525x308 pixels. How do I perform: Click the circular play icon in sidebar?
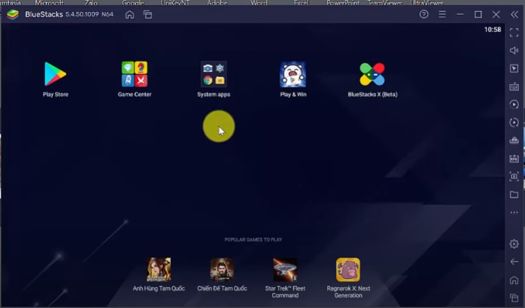coord(514,104)
